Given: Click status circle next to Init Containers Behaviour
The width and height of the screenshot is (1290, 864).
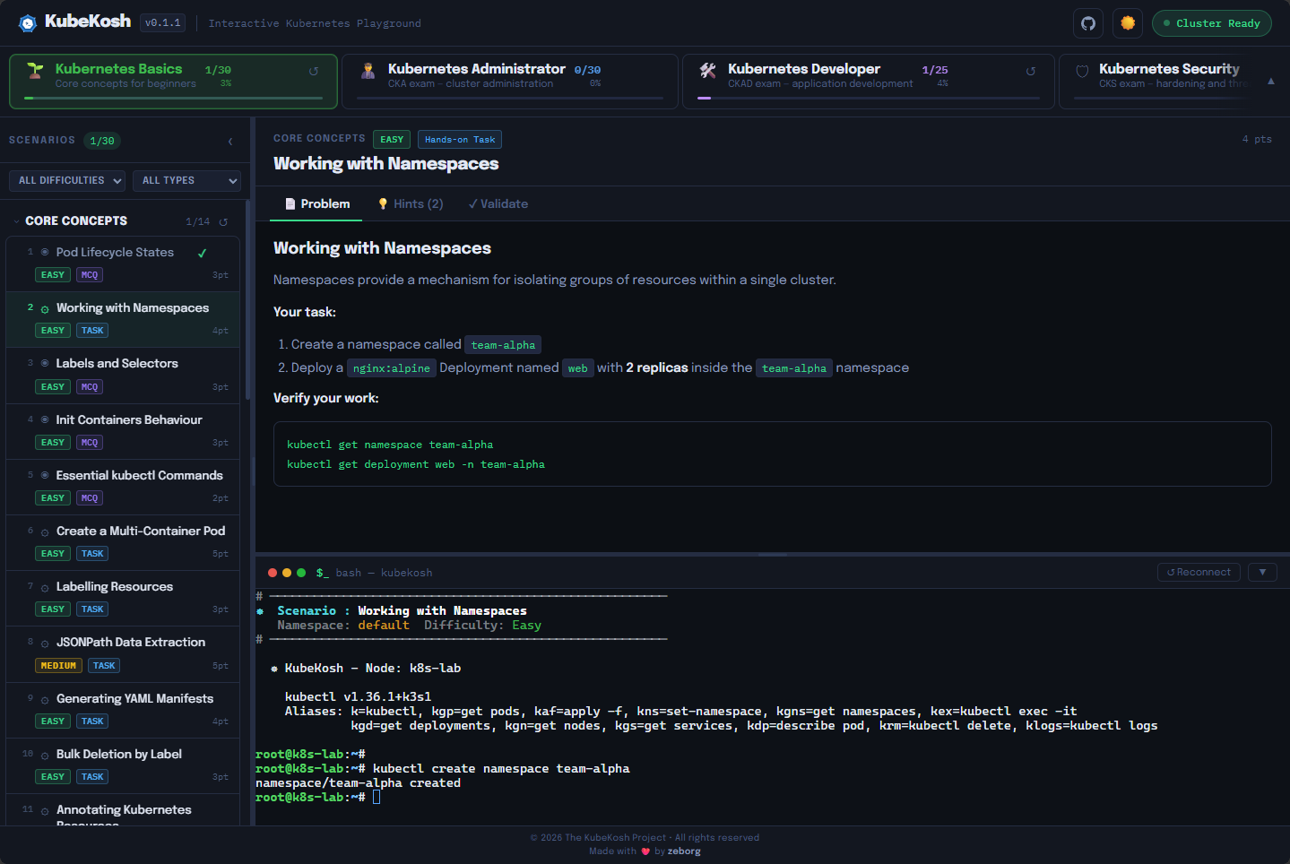Looking at the screenshot, I should click(x=45, y=419).
